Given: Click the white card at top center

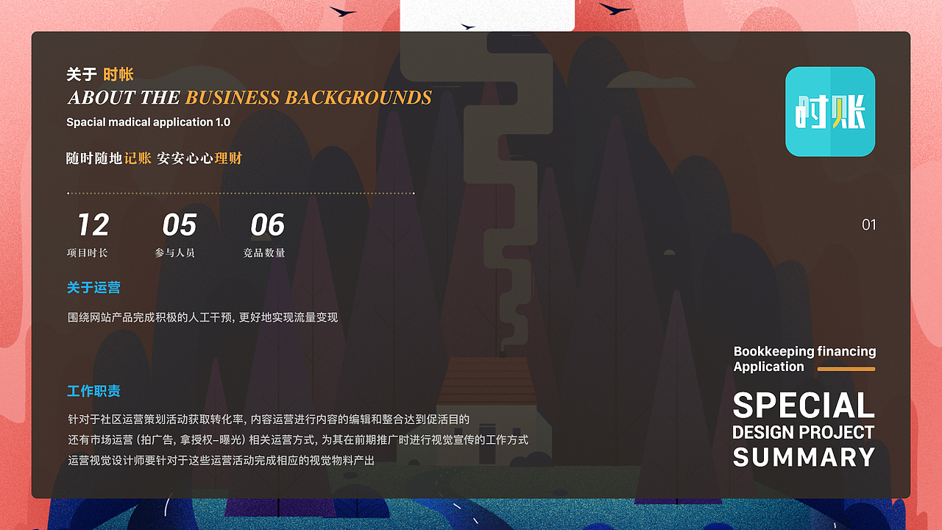Looking at the screenshot, I should point(487,13).
